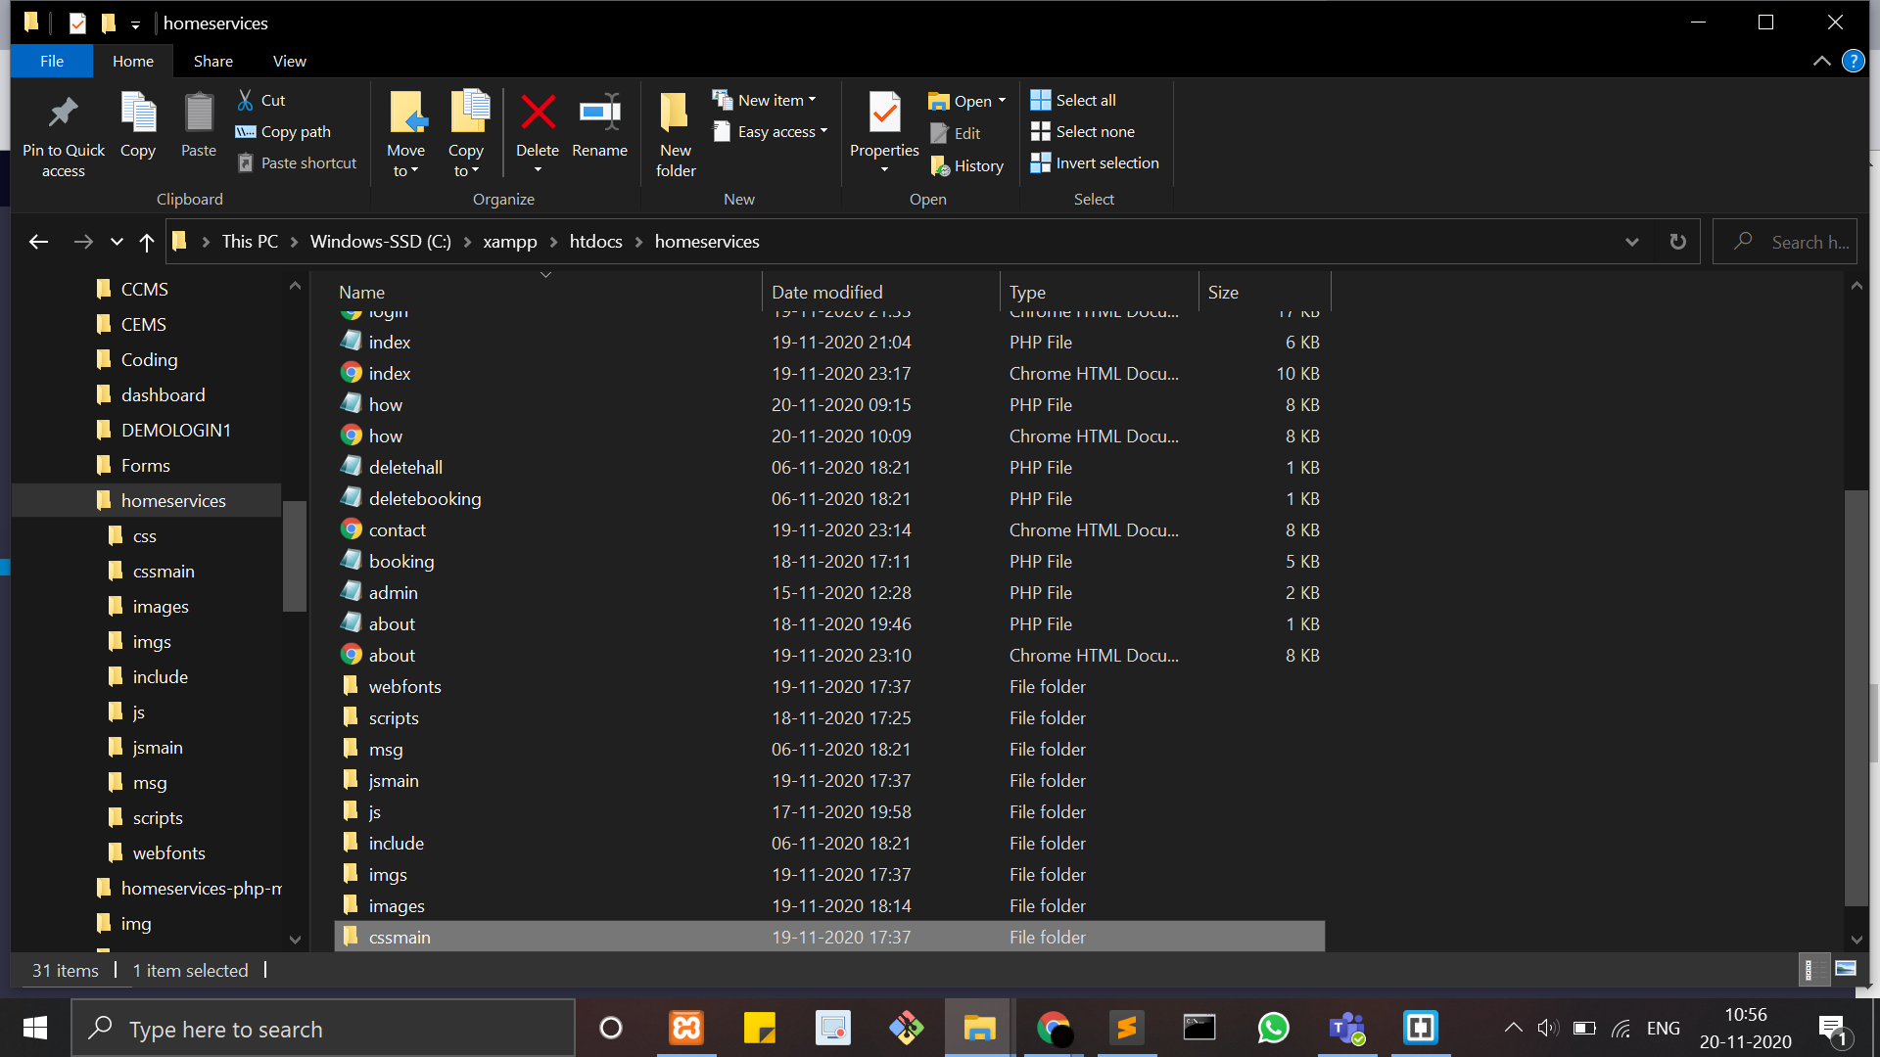Open address bar history dropdown chevron
This screenshot has height=1057, width=1880.
[1631, 242]
